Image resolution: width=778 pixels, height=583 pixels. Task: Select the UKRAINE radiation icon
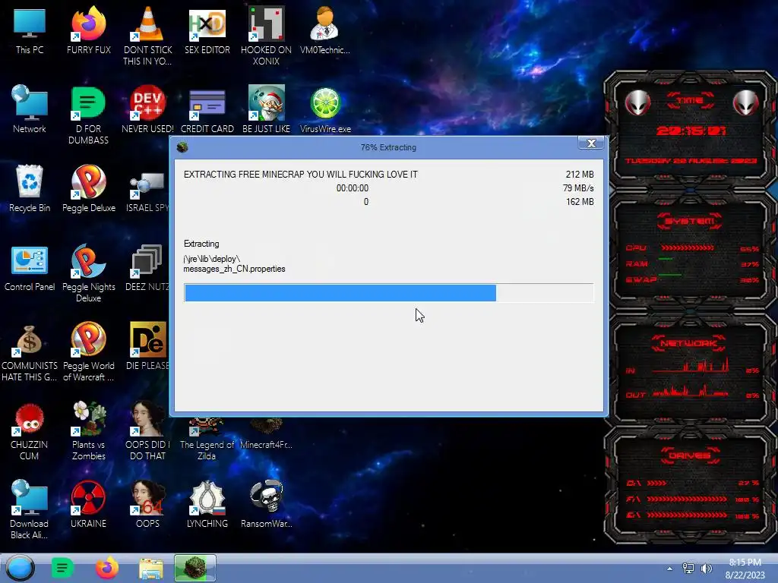[88, 504]
